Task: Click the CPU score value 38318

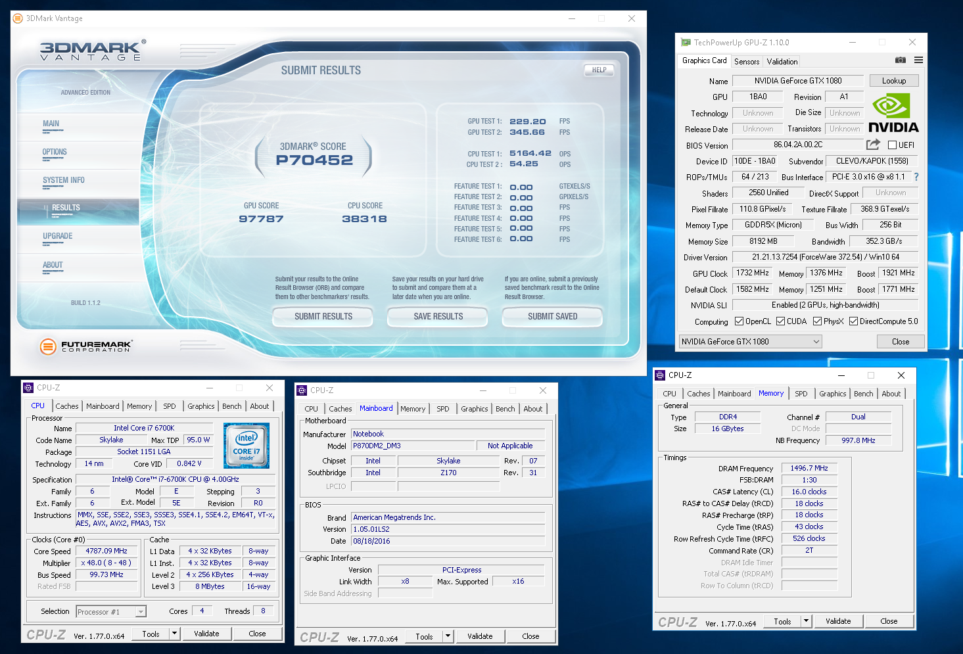Action: (364, 219)
